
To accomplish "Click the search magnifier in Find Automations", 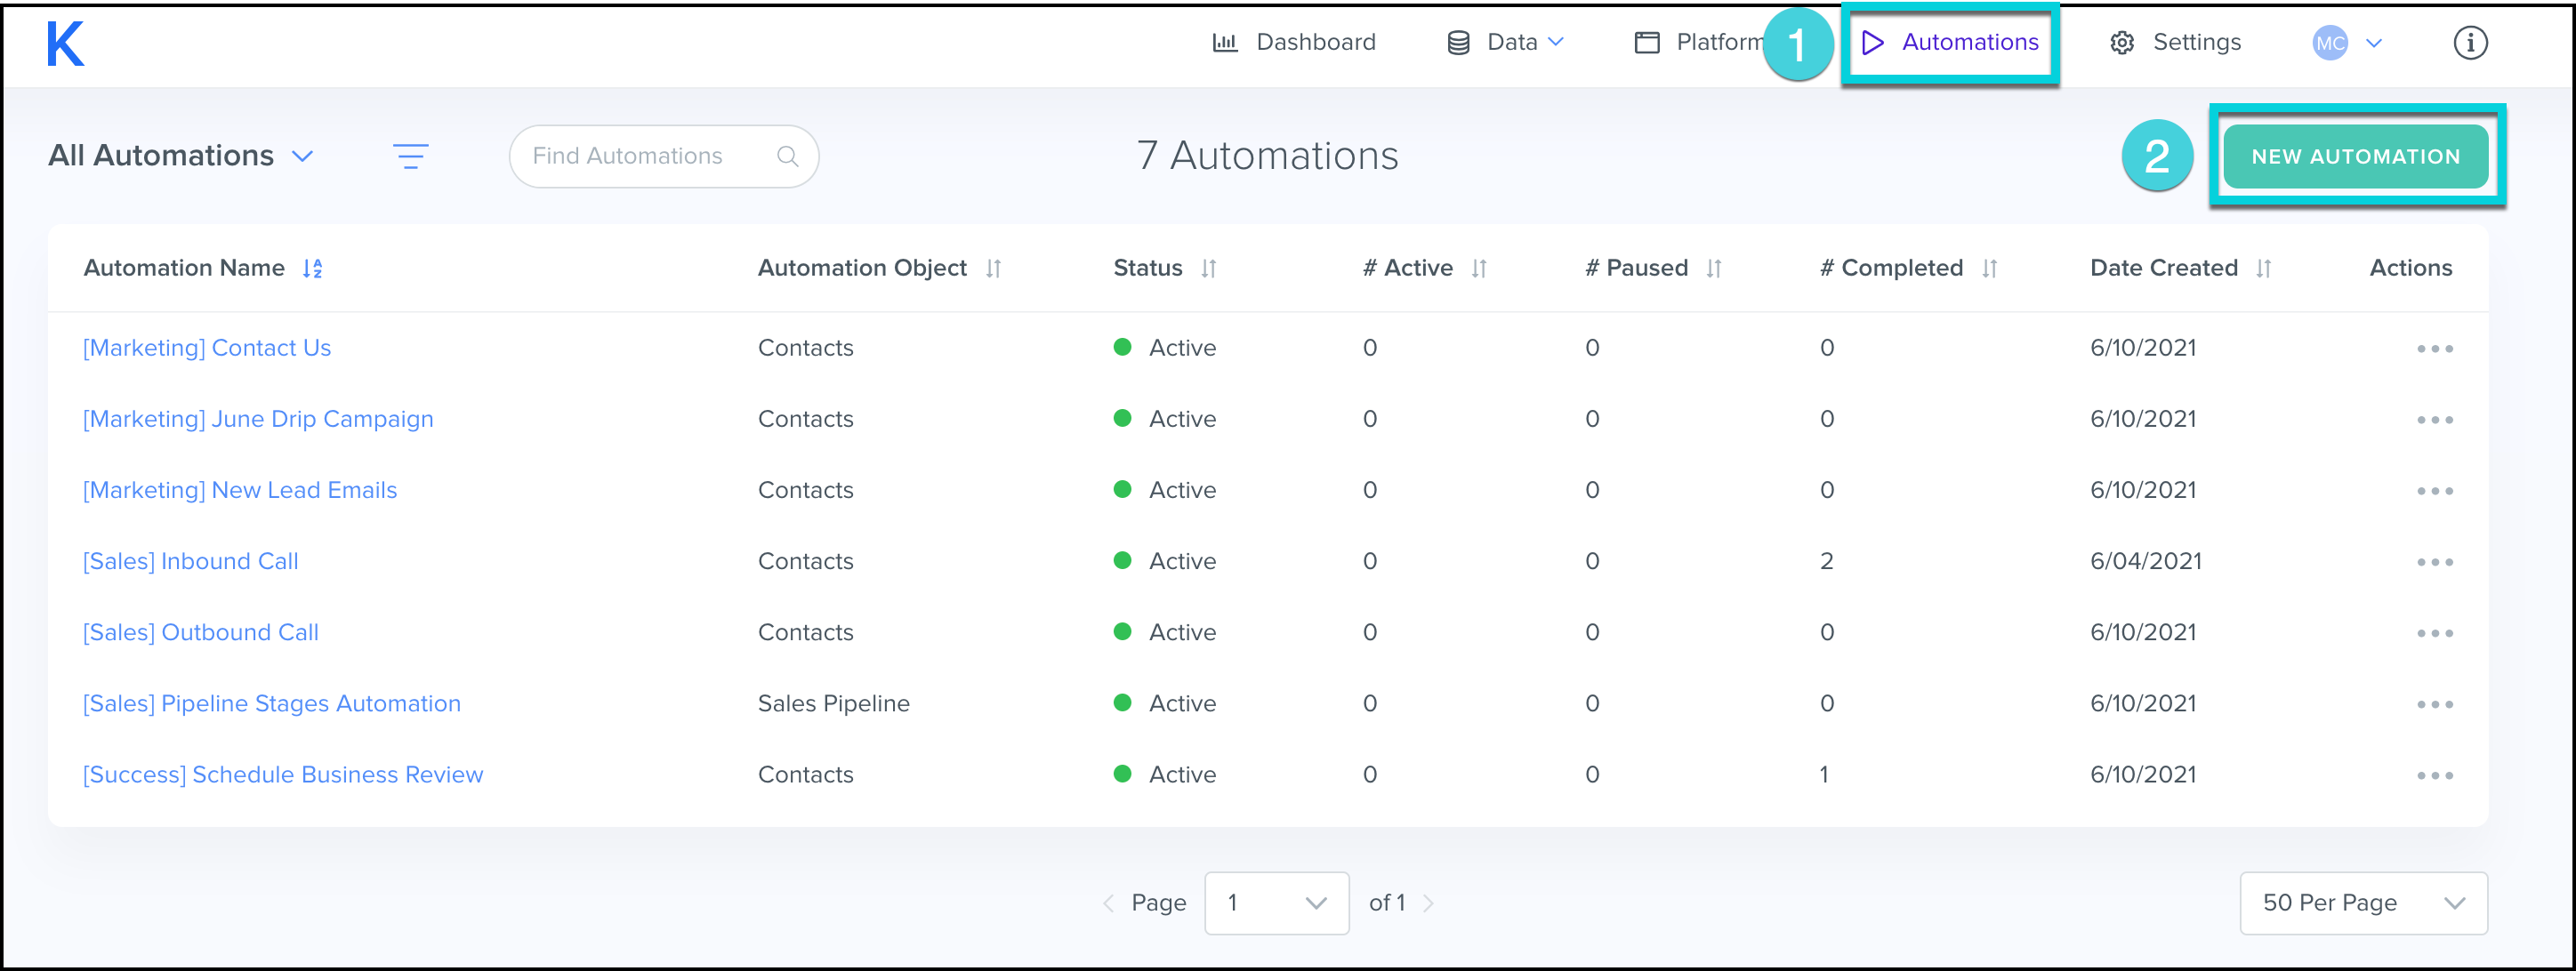I will [x=787, y=156].
